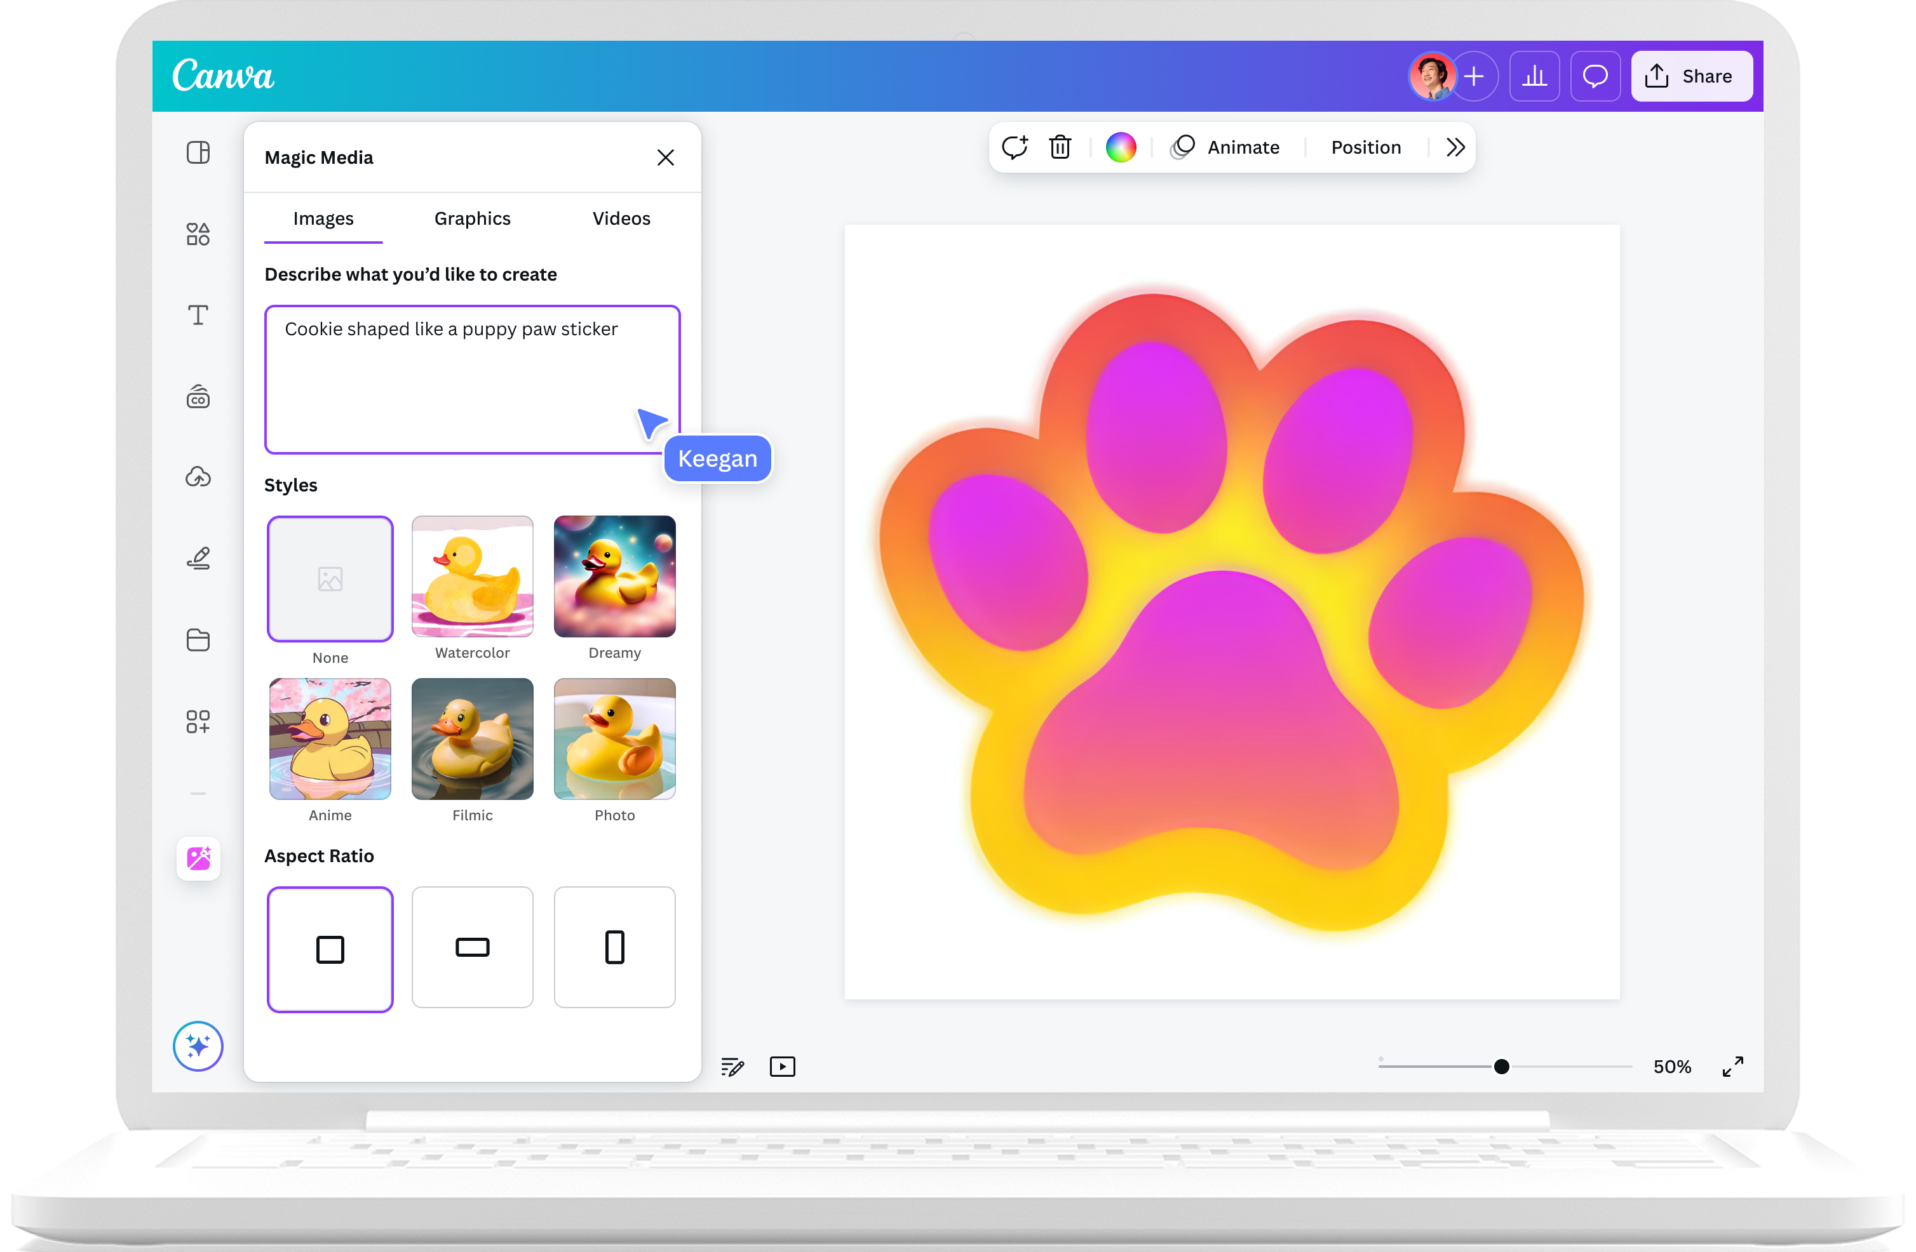
Task: Switch to the Videos tab
Action: pos(621,218)
